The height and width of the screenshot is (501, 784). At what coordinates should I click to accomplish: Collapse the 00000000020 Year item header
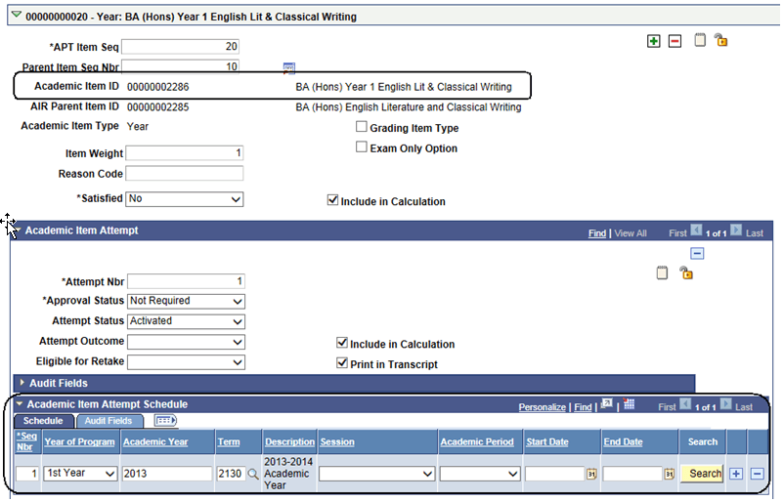click(x=17, y=15)
